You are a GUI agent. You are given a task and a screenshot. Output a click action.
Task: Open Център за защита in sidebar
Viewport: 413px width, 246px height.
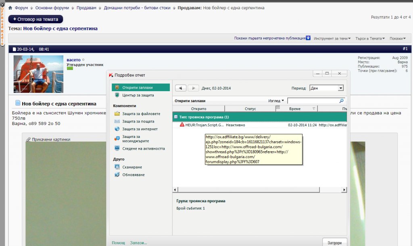(138, 95)
